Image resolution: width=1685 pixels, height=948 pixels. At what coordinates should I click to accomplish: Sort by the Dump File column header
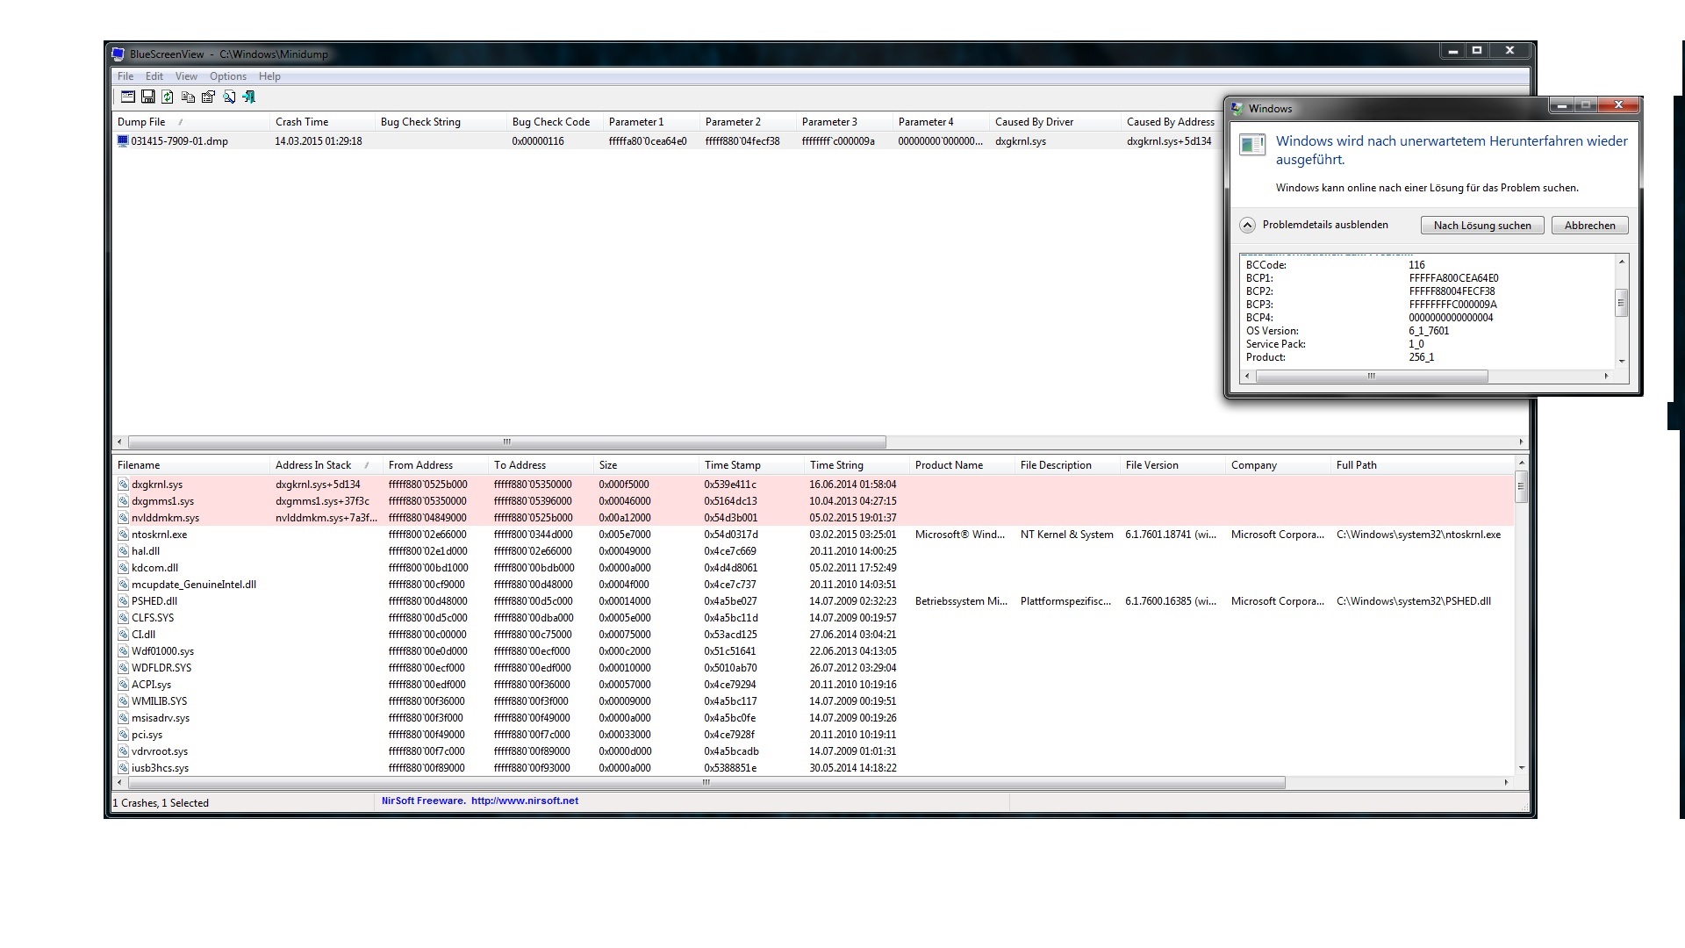tap(142, 122)
